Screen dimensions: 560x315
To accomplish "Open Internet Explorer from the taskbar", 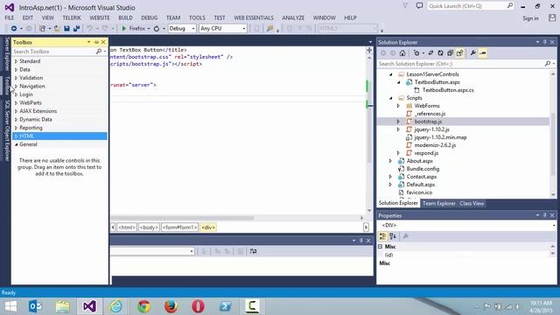I will click(x=115, y=306).
